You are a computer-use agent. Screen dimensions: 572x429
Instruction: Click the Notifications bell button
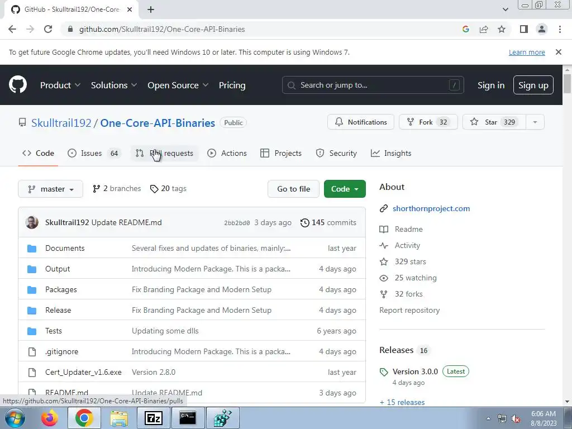pyautogui.click(x=360, y=122)
